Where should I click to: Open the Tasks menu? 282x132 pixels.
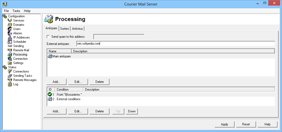pos(16,11)
